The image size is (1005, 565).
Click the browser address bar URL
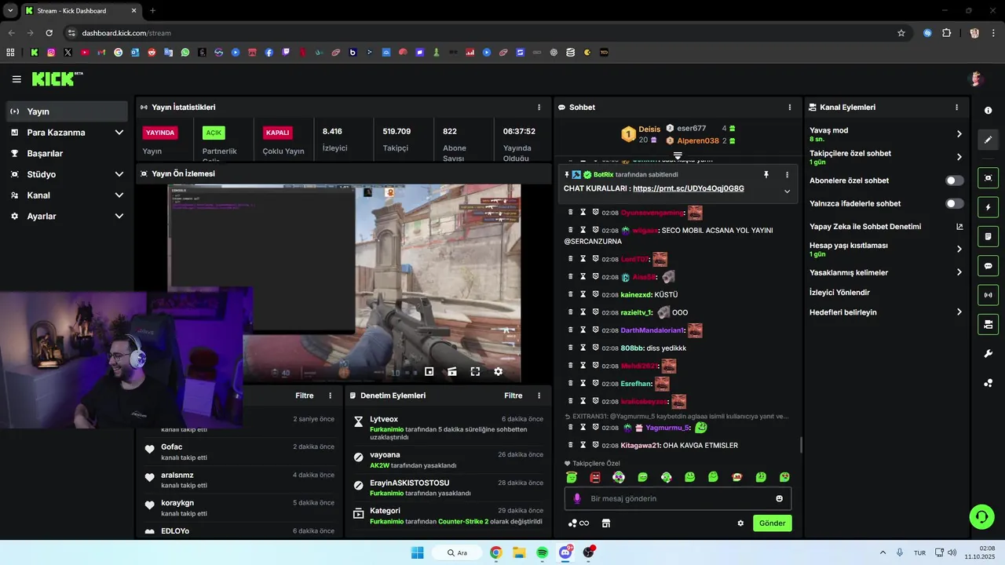tap(126, 33)
